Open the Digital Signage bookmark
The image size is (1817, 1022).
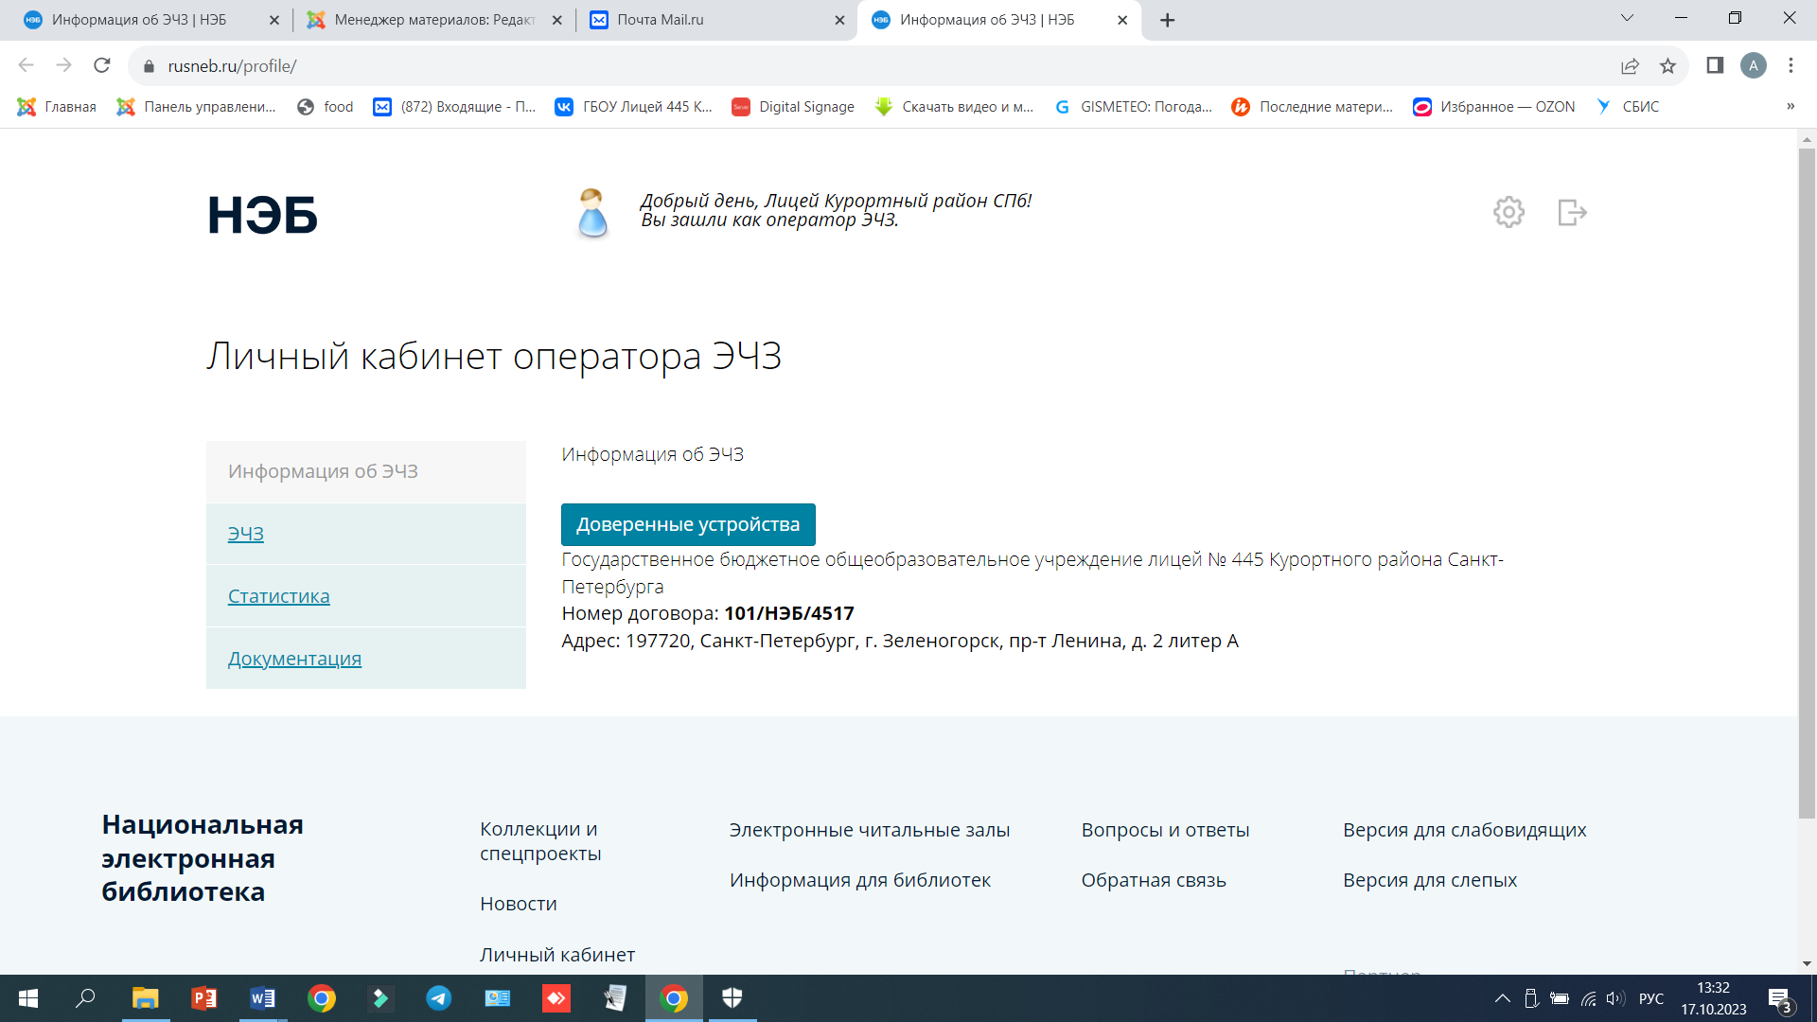point(793,107)
